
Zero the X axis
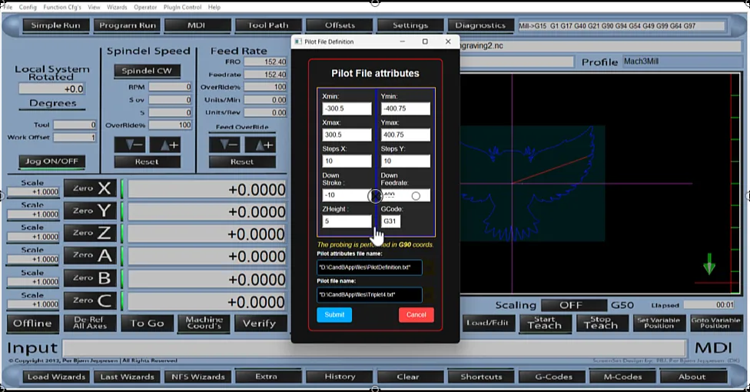coord(90,188)
